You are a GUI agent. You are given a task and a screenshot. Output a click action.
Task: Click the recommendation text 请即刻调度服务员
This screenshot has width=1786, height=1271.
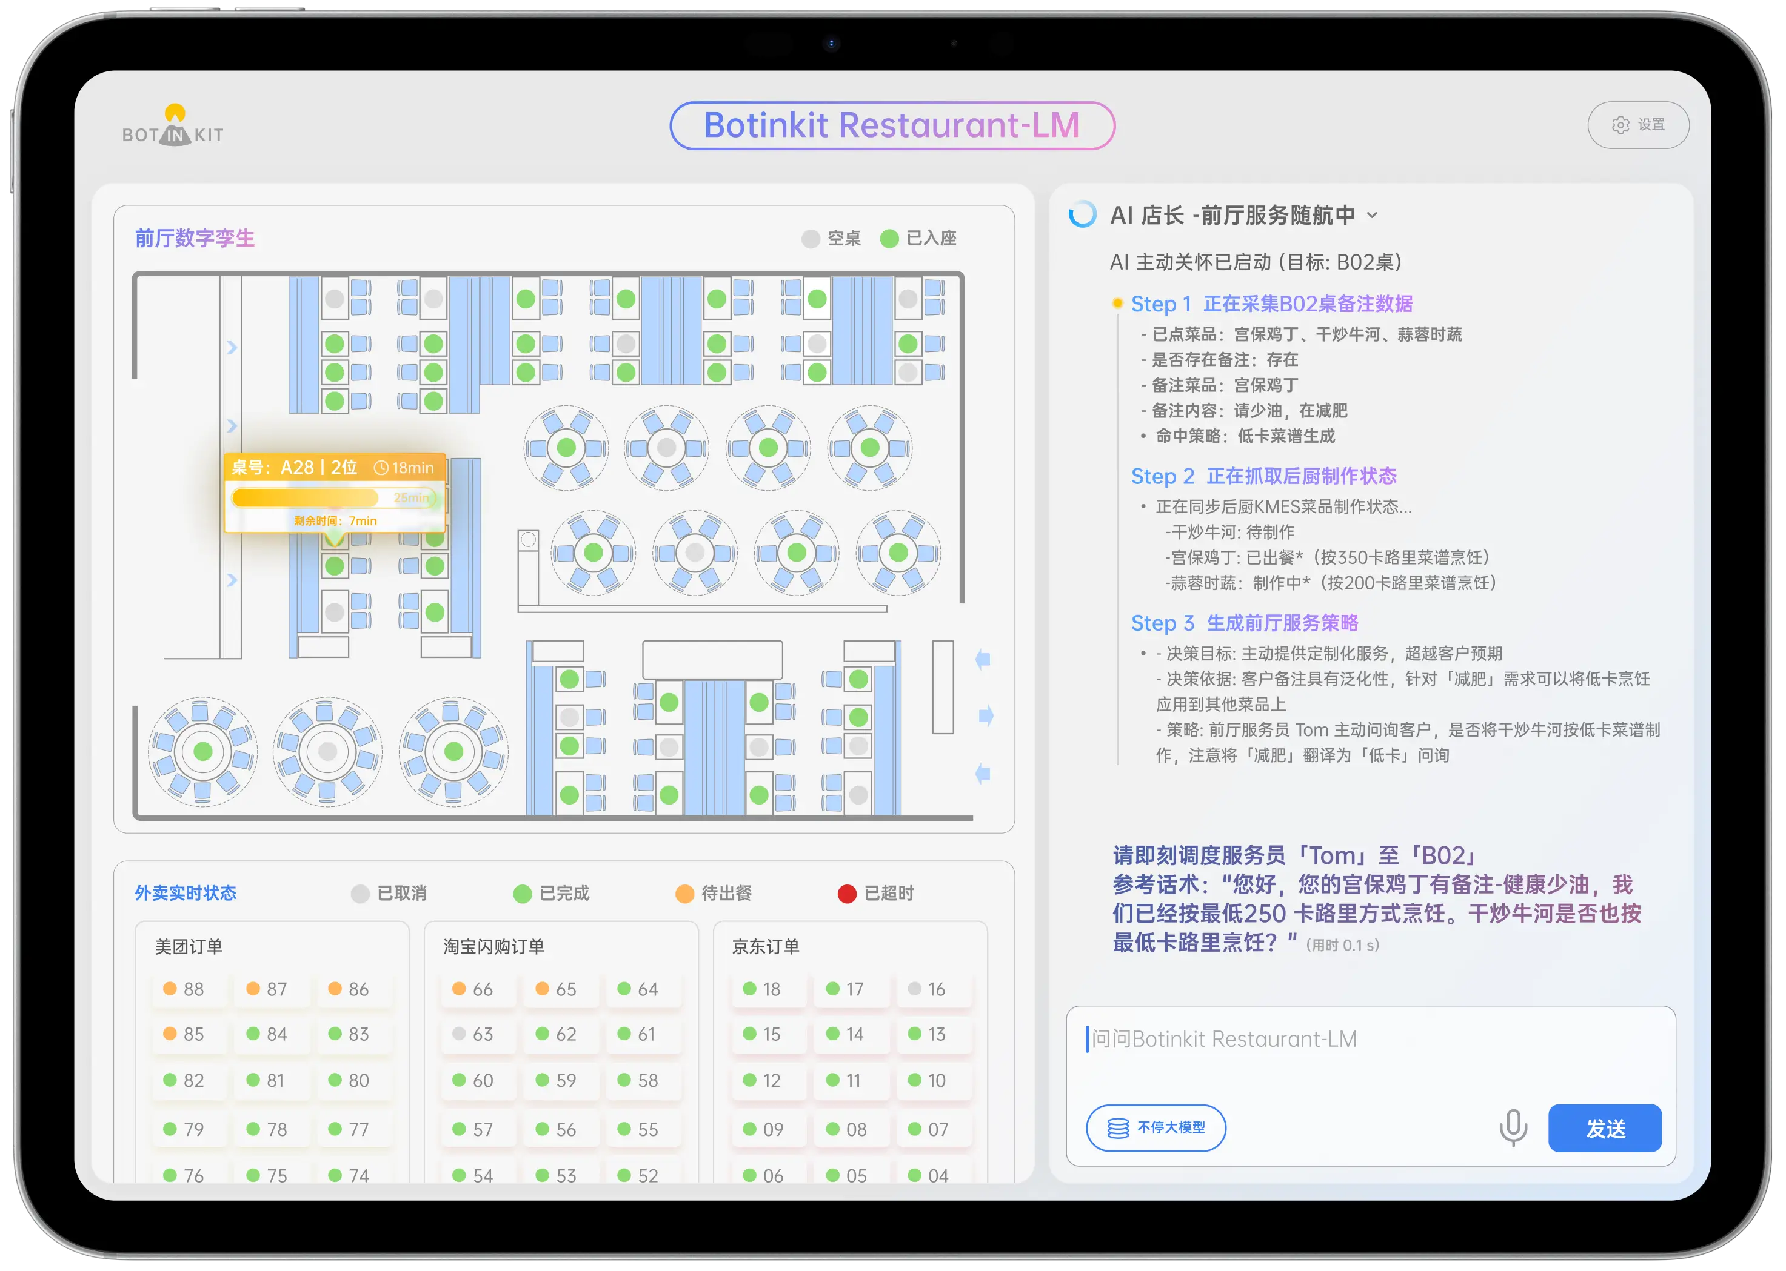tap(1294, 856)
